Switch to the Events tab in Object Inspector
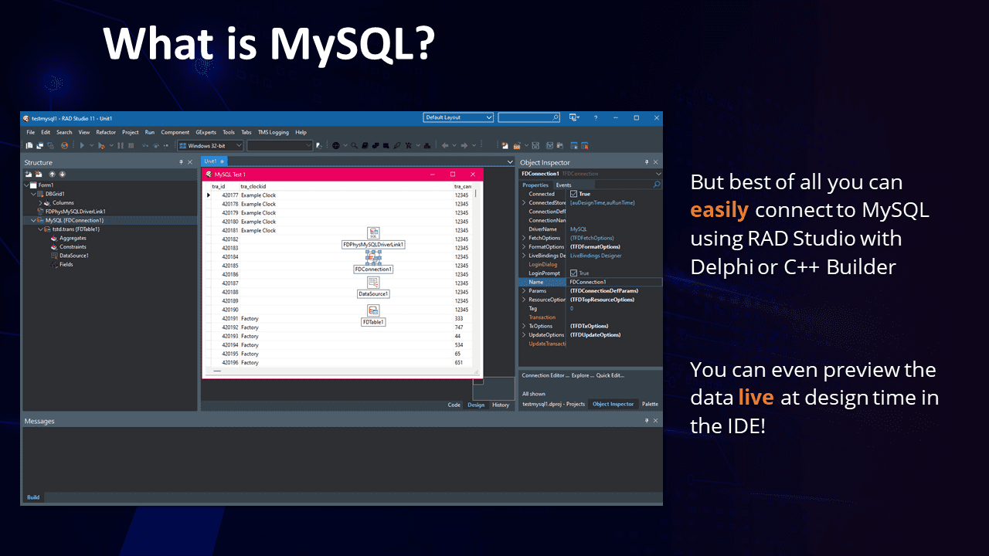This screenshot has height=556, width=989. (x=564, y=185)
